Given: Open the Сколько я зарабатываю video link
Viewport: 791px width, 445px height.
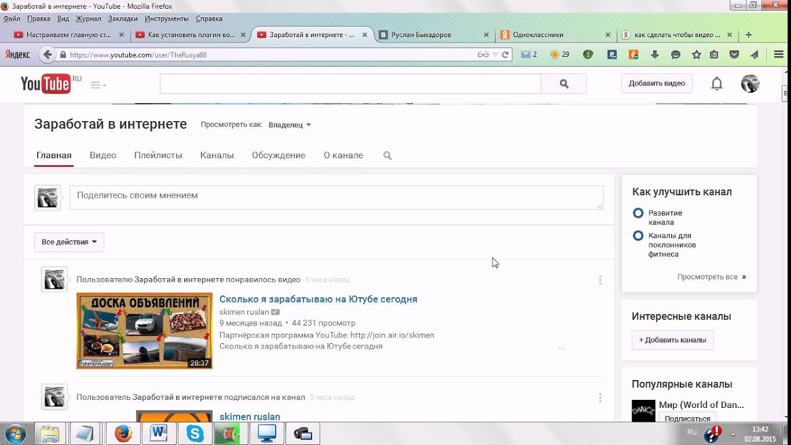Looking at the screenshot, I should coord(318,299).
